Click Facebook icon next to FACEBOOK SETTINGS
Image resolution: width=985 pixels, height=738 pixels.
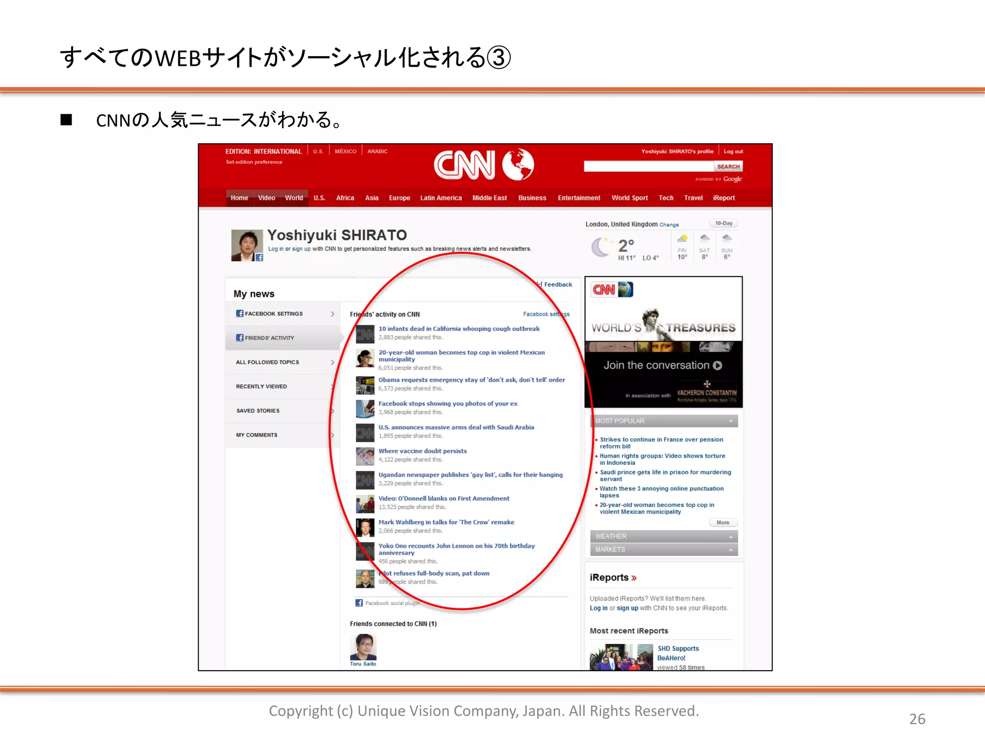click(x=240, y=313)
